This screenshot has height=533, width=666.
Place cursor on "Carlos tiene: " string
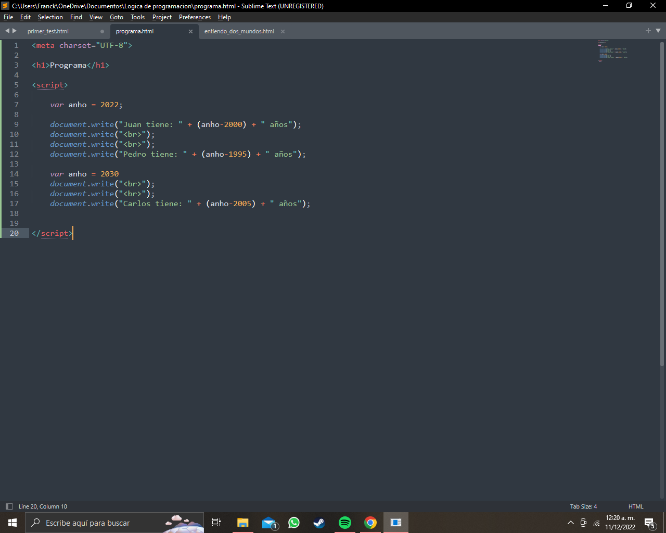pyautogui.click(x=155, y=204)
